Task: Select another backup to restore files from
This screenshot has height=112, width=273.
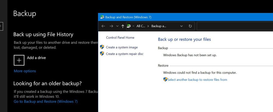Action: pyautogui.click(x=197, y=80)
